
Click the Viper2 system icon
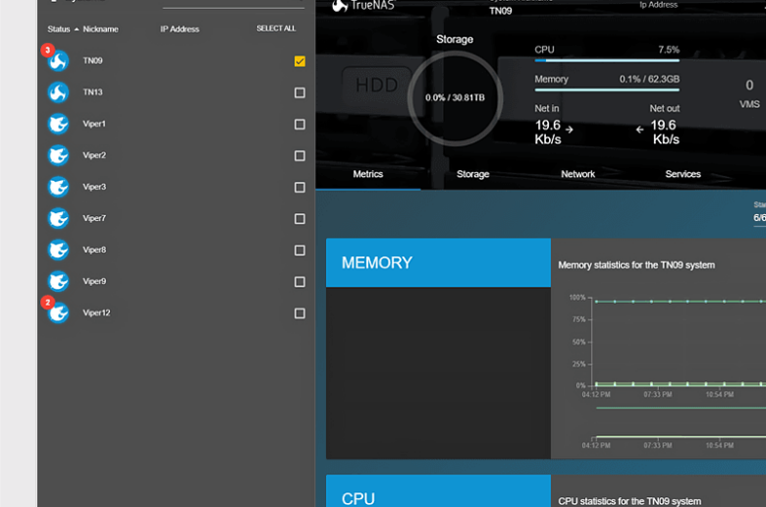click(58, 155)
